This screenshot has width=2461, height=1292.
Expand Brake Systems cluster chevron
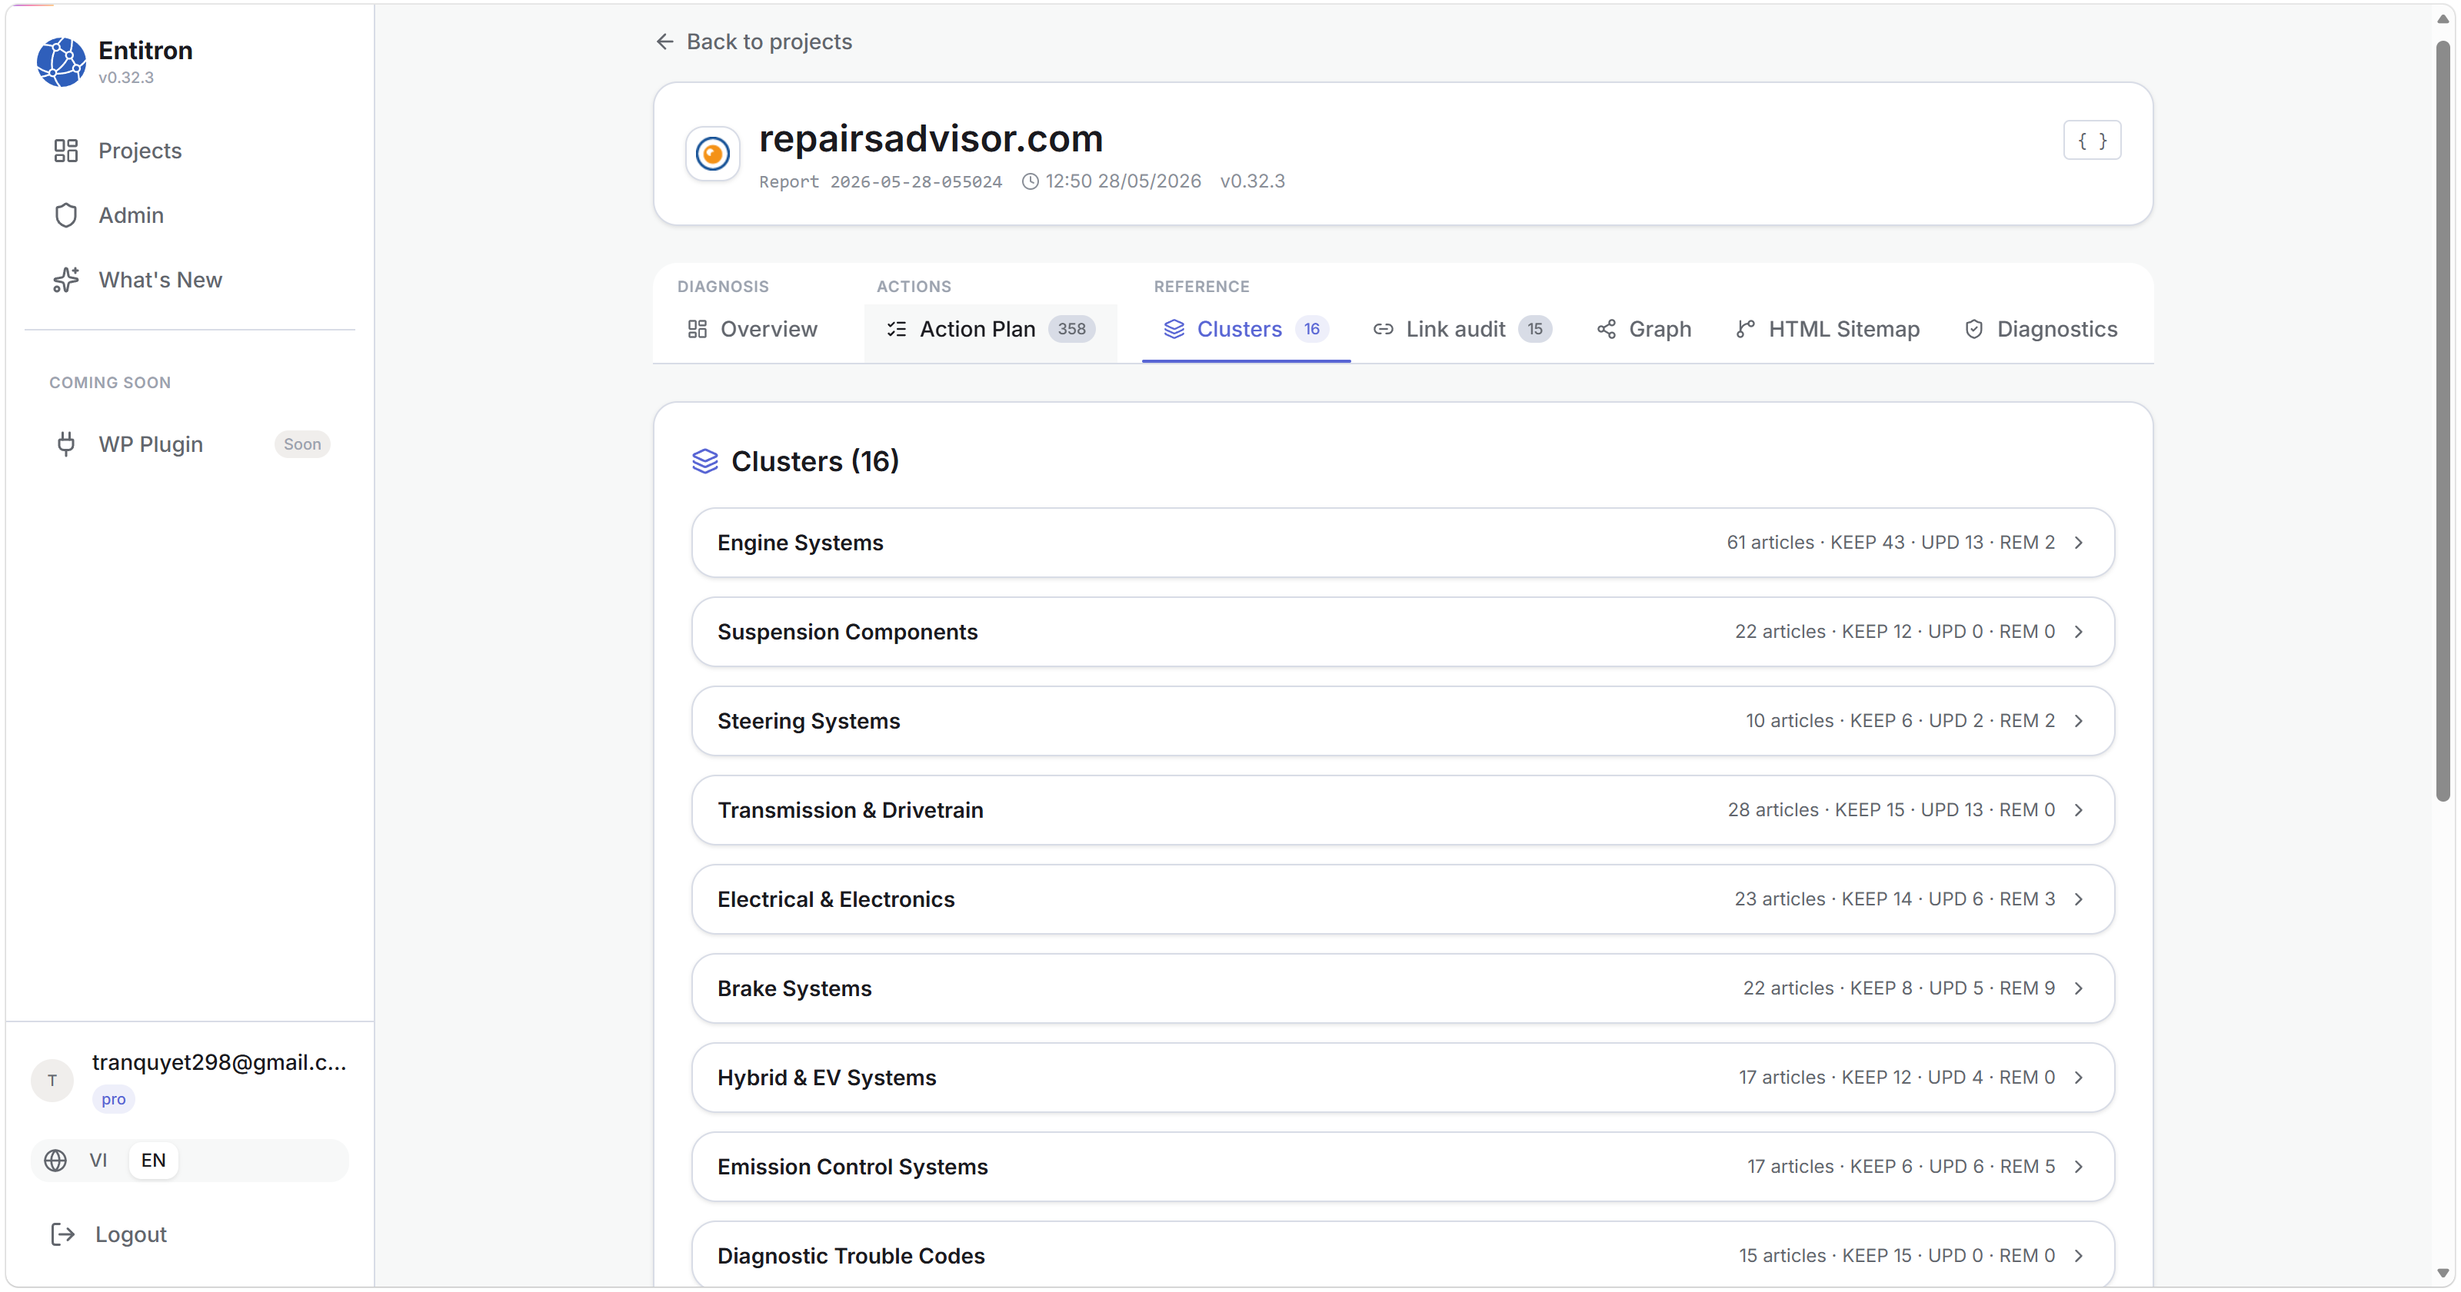2078,988
